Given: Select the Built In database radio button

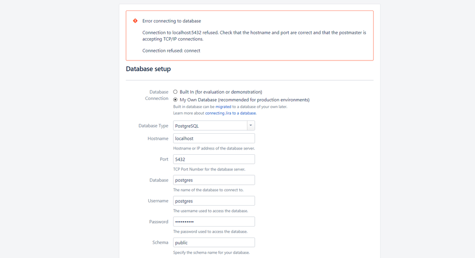Looking at the screenshot, I should pyautogui.click(x=175, y=92).
